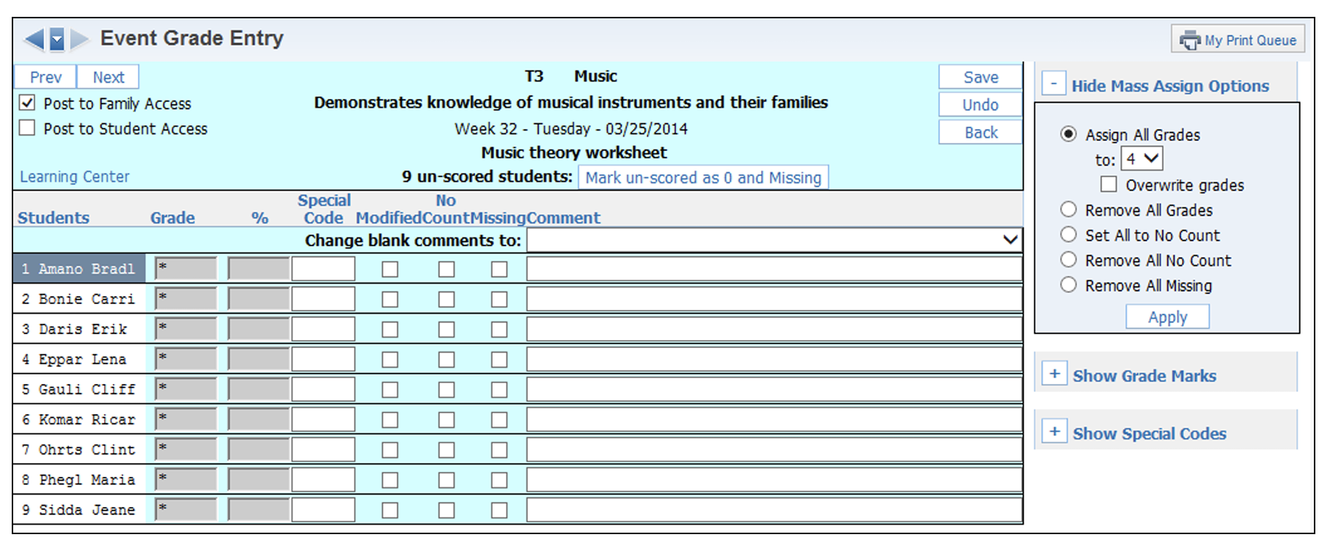Click the blue back arrow icon
Viewport: 1330px width, 551px height.
click(x=34, y=39)
